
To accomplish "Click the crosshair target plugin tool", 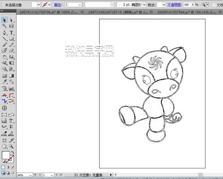I will (4, 108).
